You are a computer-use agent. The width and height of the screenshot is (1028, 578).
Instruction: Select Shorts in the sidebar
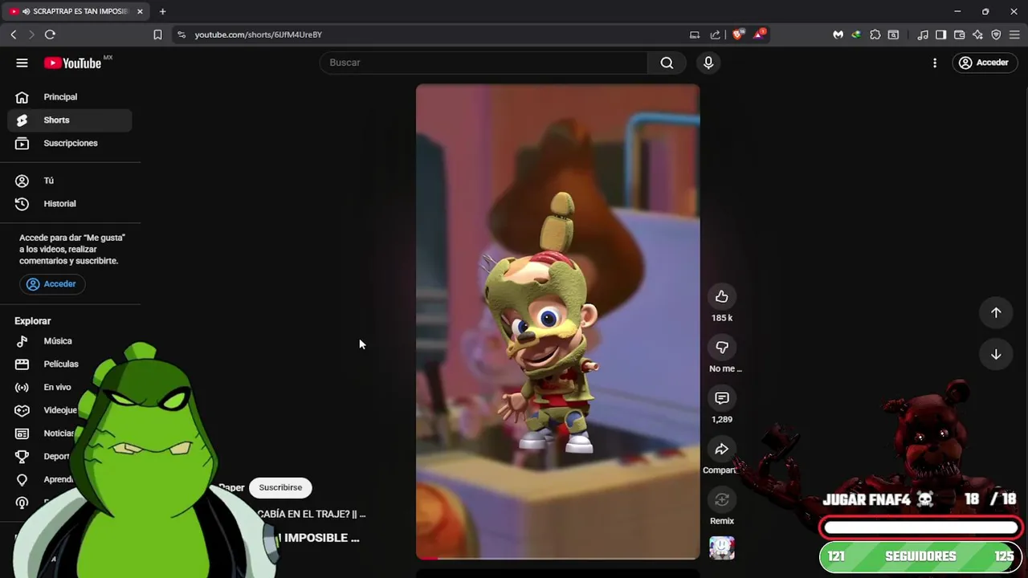pyautogui.click(x=71, y=120)
